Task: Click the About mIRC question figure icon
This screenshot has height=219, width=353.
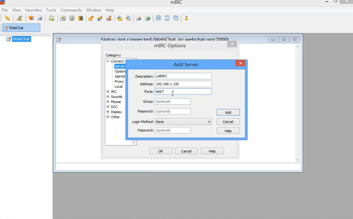Action: tap(187, 18)
